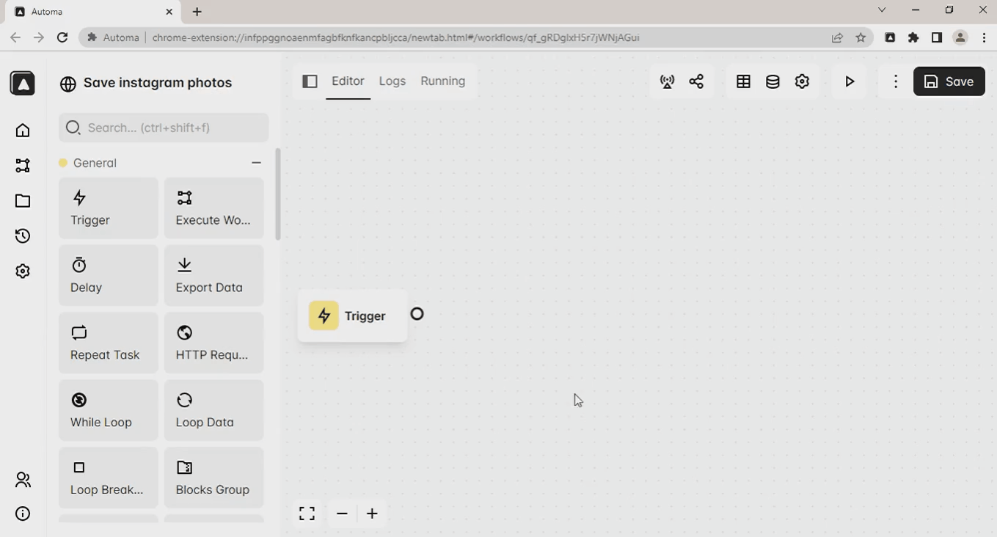The width and height of the screenshot is (997, 537).
Task: Open the browser profile avatar
Action: pos(960,37)
